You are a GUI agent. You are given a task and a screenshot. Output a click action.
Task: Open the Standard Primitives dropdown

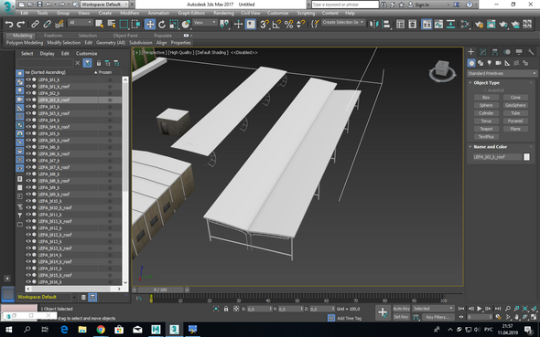coord(502,73)
